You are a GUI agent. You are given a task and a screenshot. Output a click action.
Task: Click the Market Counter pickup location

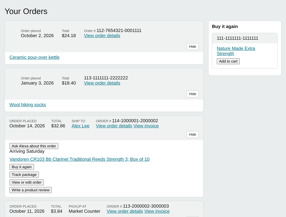click(84, 211)
